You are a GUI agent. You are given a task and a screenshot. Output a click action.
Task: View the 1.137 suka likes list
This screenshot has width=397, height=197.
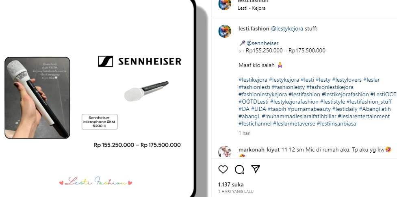pos(231,184)
